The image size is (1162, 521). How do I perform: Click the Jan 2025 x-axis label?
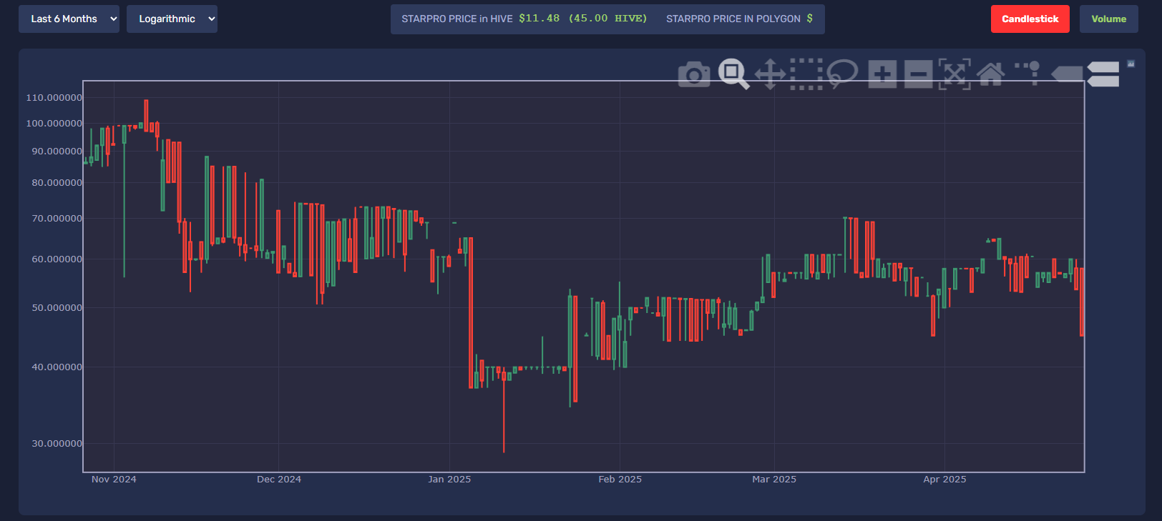click(x=449, y=480)
